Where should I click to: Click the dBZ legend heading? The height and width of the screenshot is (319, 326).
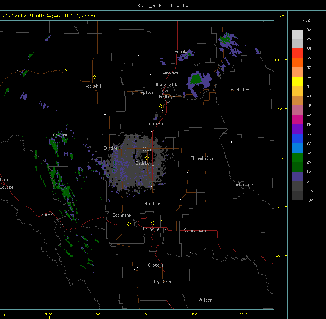coord(306,20)
